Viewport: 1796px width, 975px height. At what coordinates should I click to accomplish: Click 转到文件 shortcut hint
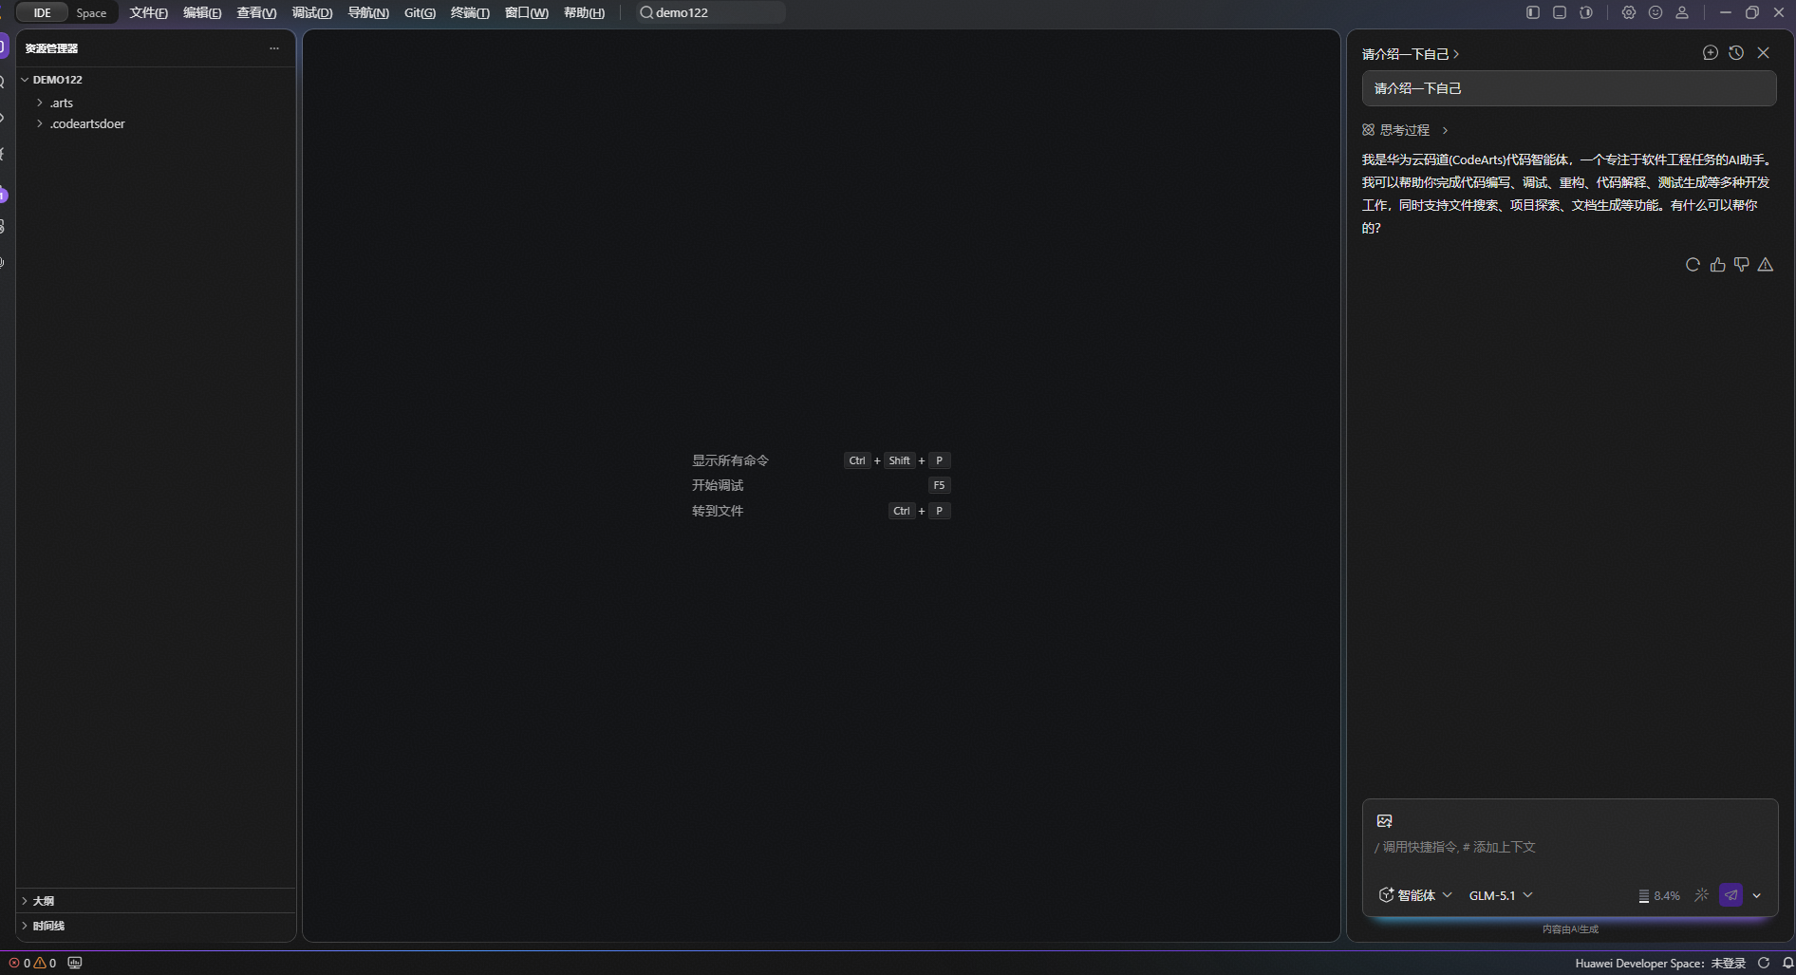coord(718,511)
